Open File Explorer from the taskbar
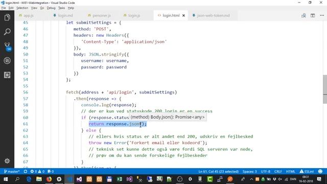Screen dimensions: 327x184 [x=39, y=179]
